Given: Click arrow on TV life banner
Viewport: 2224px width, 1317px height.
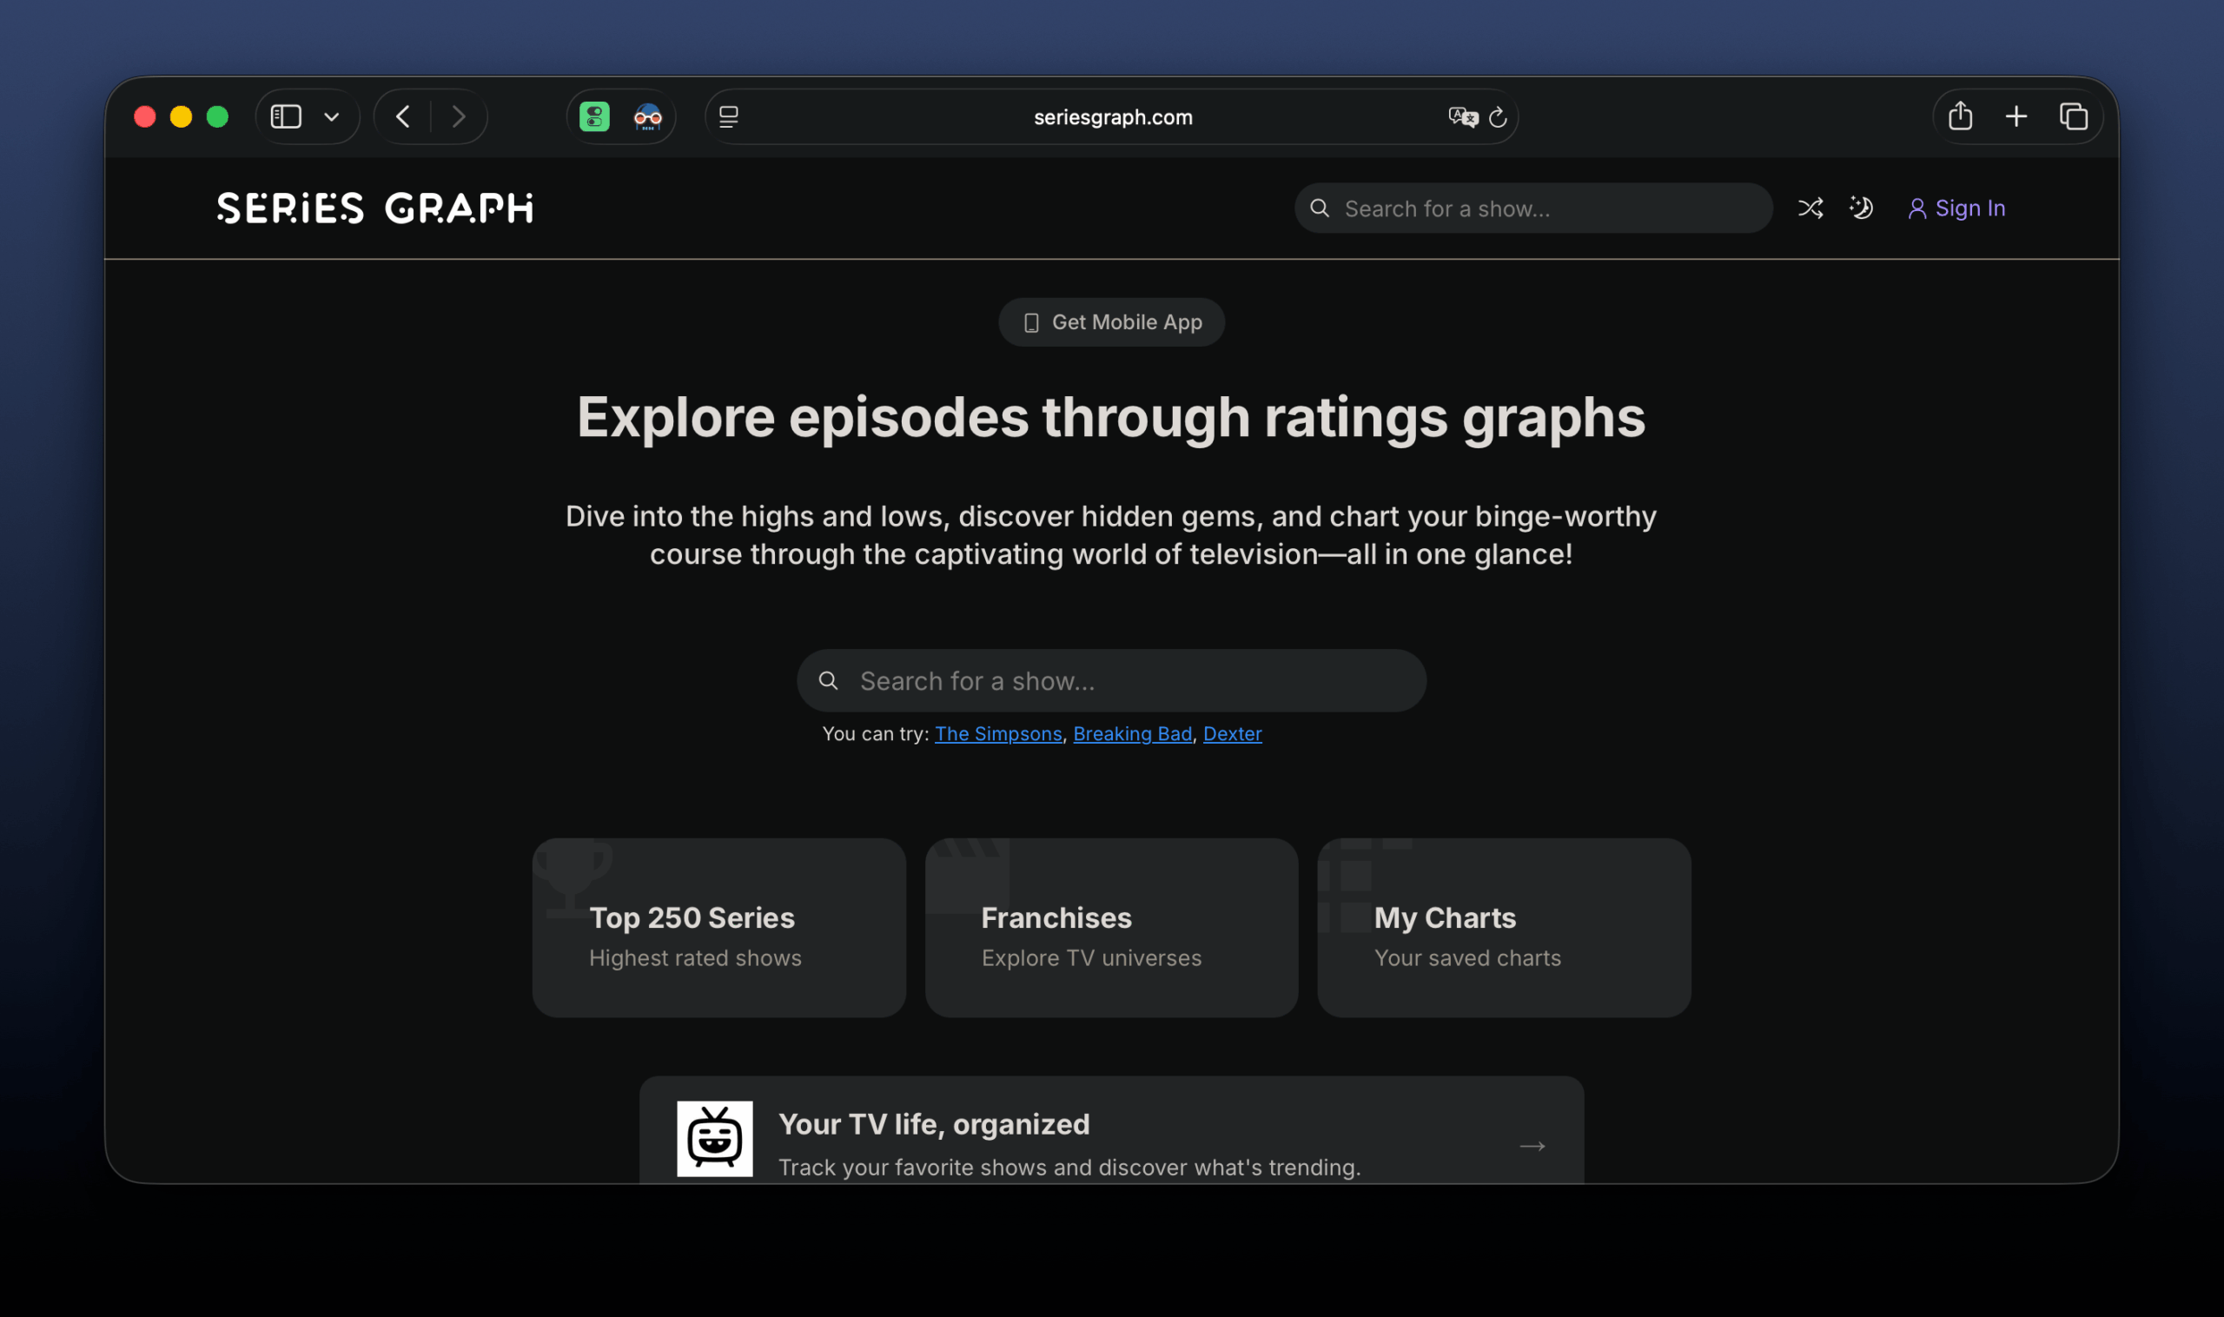Looking at the screenshot, I should click(x=1532, y=1147).
